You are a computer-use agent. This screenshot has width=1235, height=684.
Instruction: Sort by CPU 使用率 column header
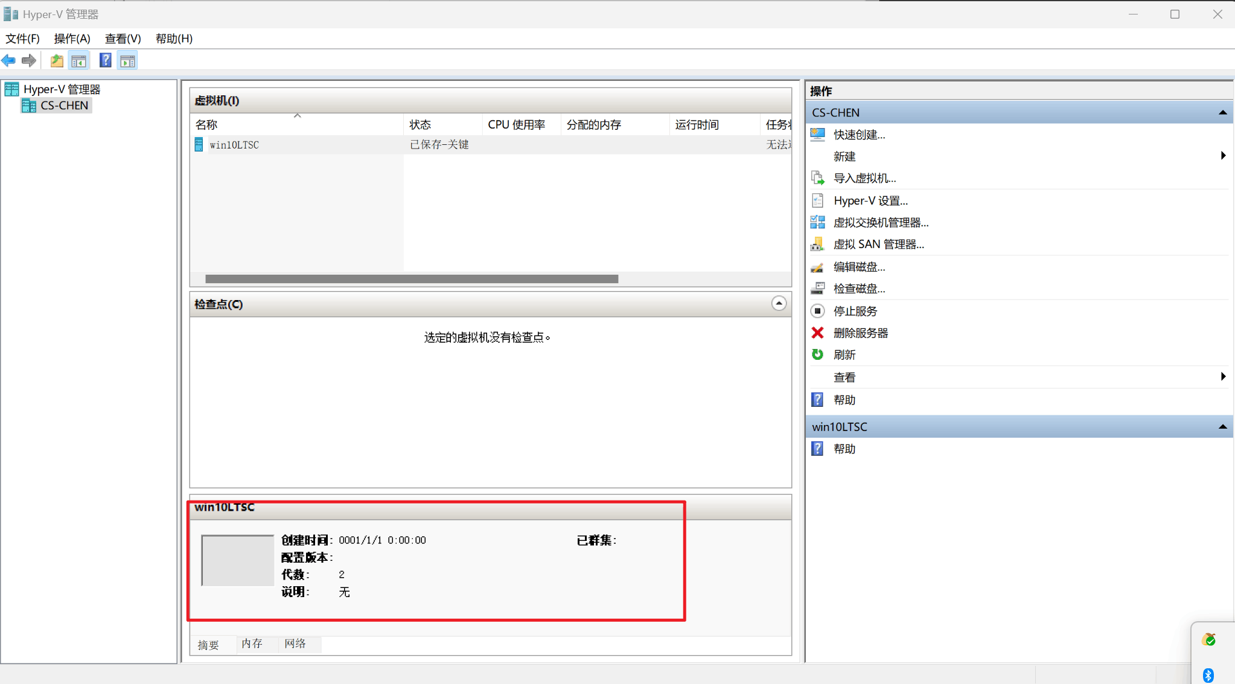click(x=521, y=124)
